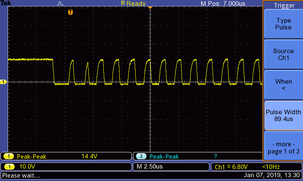Click the Ready acquisition status

tap(136, 3)
